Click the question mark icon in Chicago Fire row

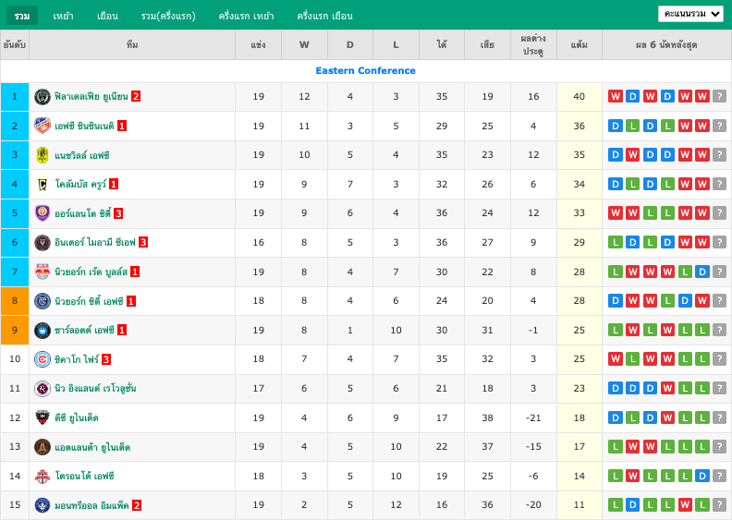tap(719, 359)
